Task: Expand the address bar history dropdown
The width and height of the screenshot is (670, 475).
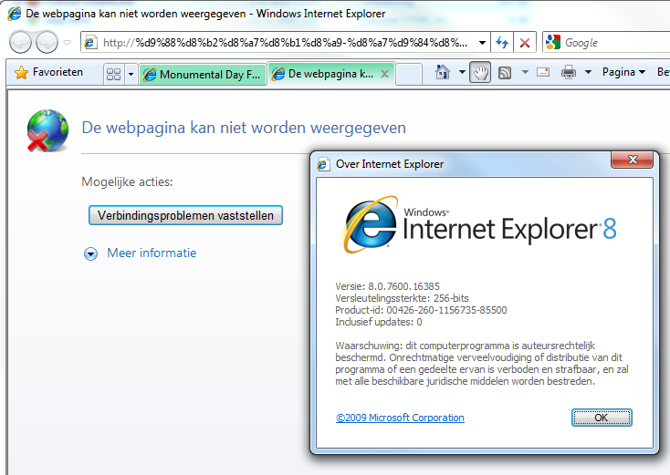Action: [482, 43]
